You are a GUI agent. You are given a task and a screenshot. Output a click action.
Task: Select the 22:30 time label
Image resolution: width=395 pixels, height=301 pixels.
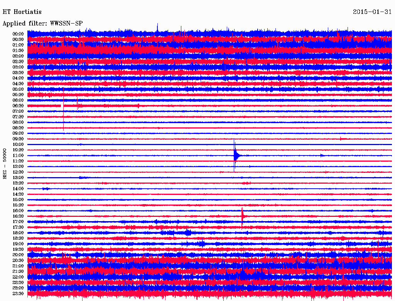[x=18, y=282]
